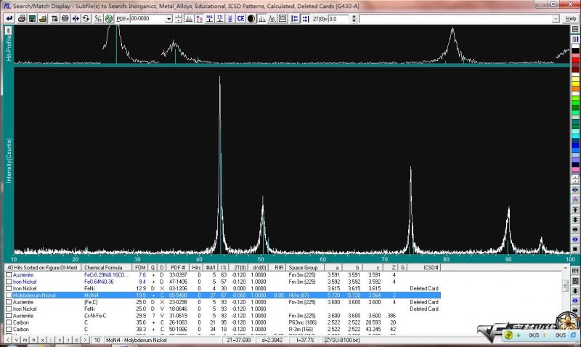Viewport: 581px width, 347px height.
Task: Tick the first Austenite row checkbox
Action: [9, 275]
